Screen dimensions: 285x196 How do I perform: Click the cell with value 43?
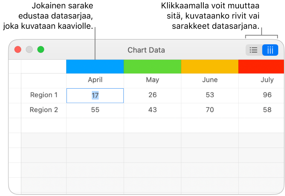[x=152, y=110]
